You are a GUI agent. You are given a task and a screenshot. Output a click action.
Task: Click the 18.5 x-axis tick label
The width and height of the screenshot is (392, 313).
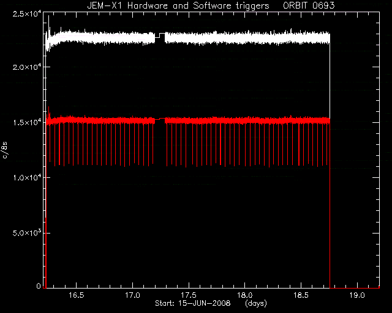(301, 295)
